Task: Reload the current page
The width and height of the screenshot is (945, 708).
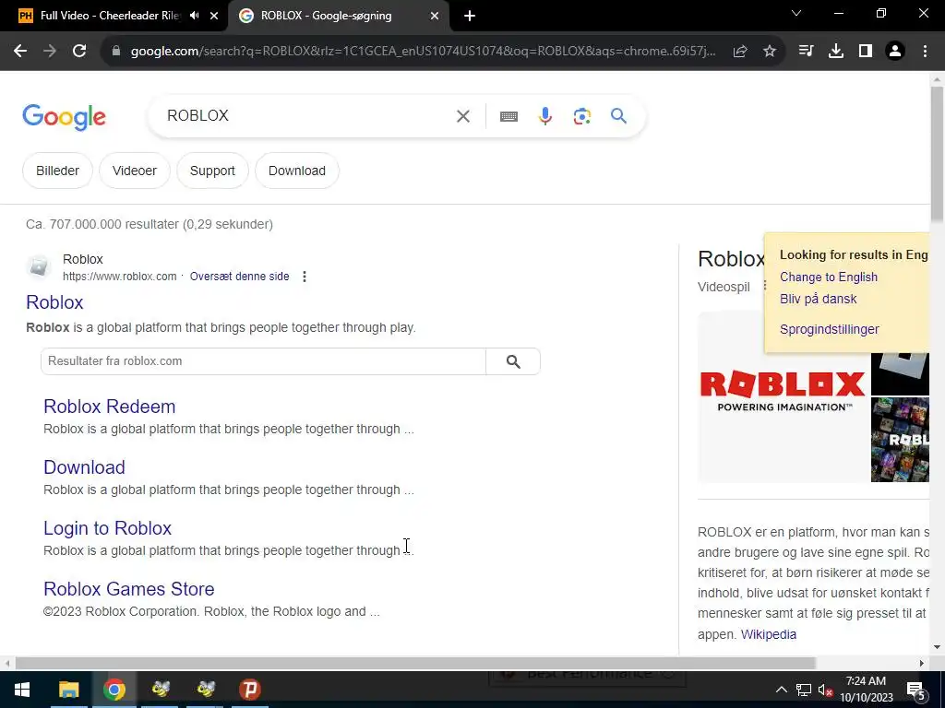Action: tap(79, 52)
